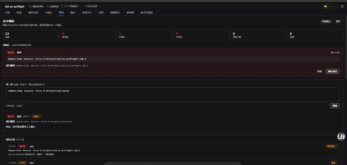This screenshot has height=165, width=347.
Task: Click the 智能体团队 people icon
Action: (x=30, y=6)
